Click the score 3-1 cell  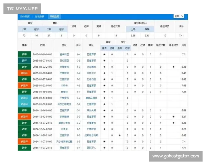pyautogui.click(x=79, y=148)
